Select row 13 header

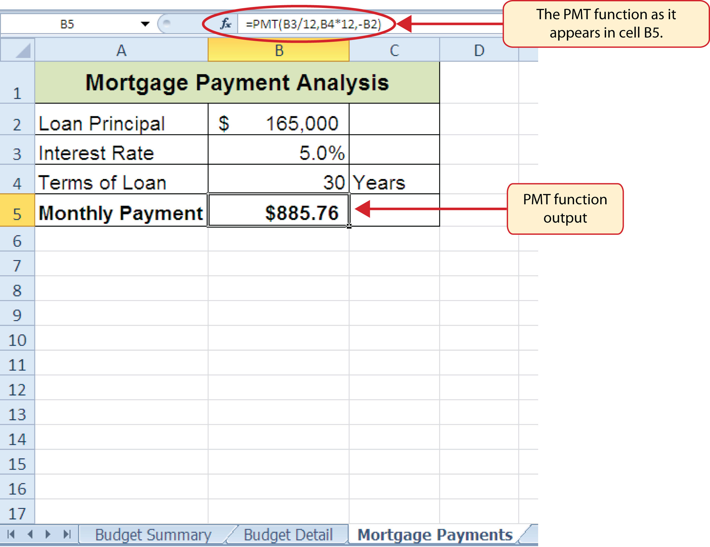tap(17, 412)
